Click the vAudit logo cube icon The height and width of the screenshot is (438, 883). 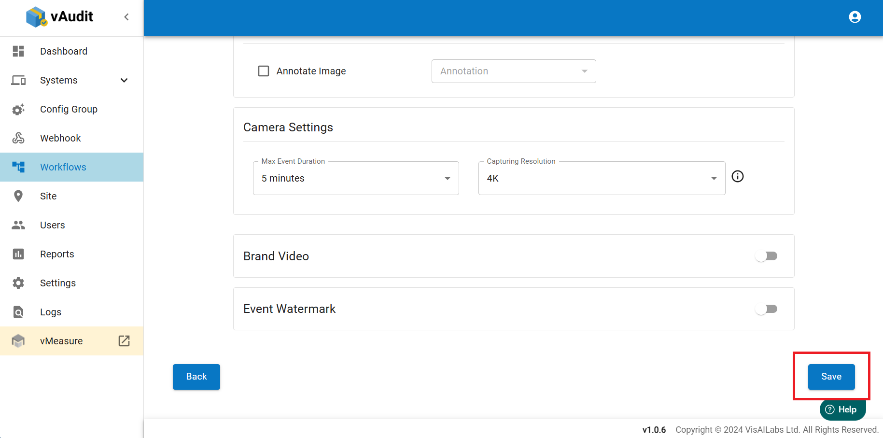pyautogui.click(x=37, y=17)
